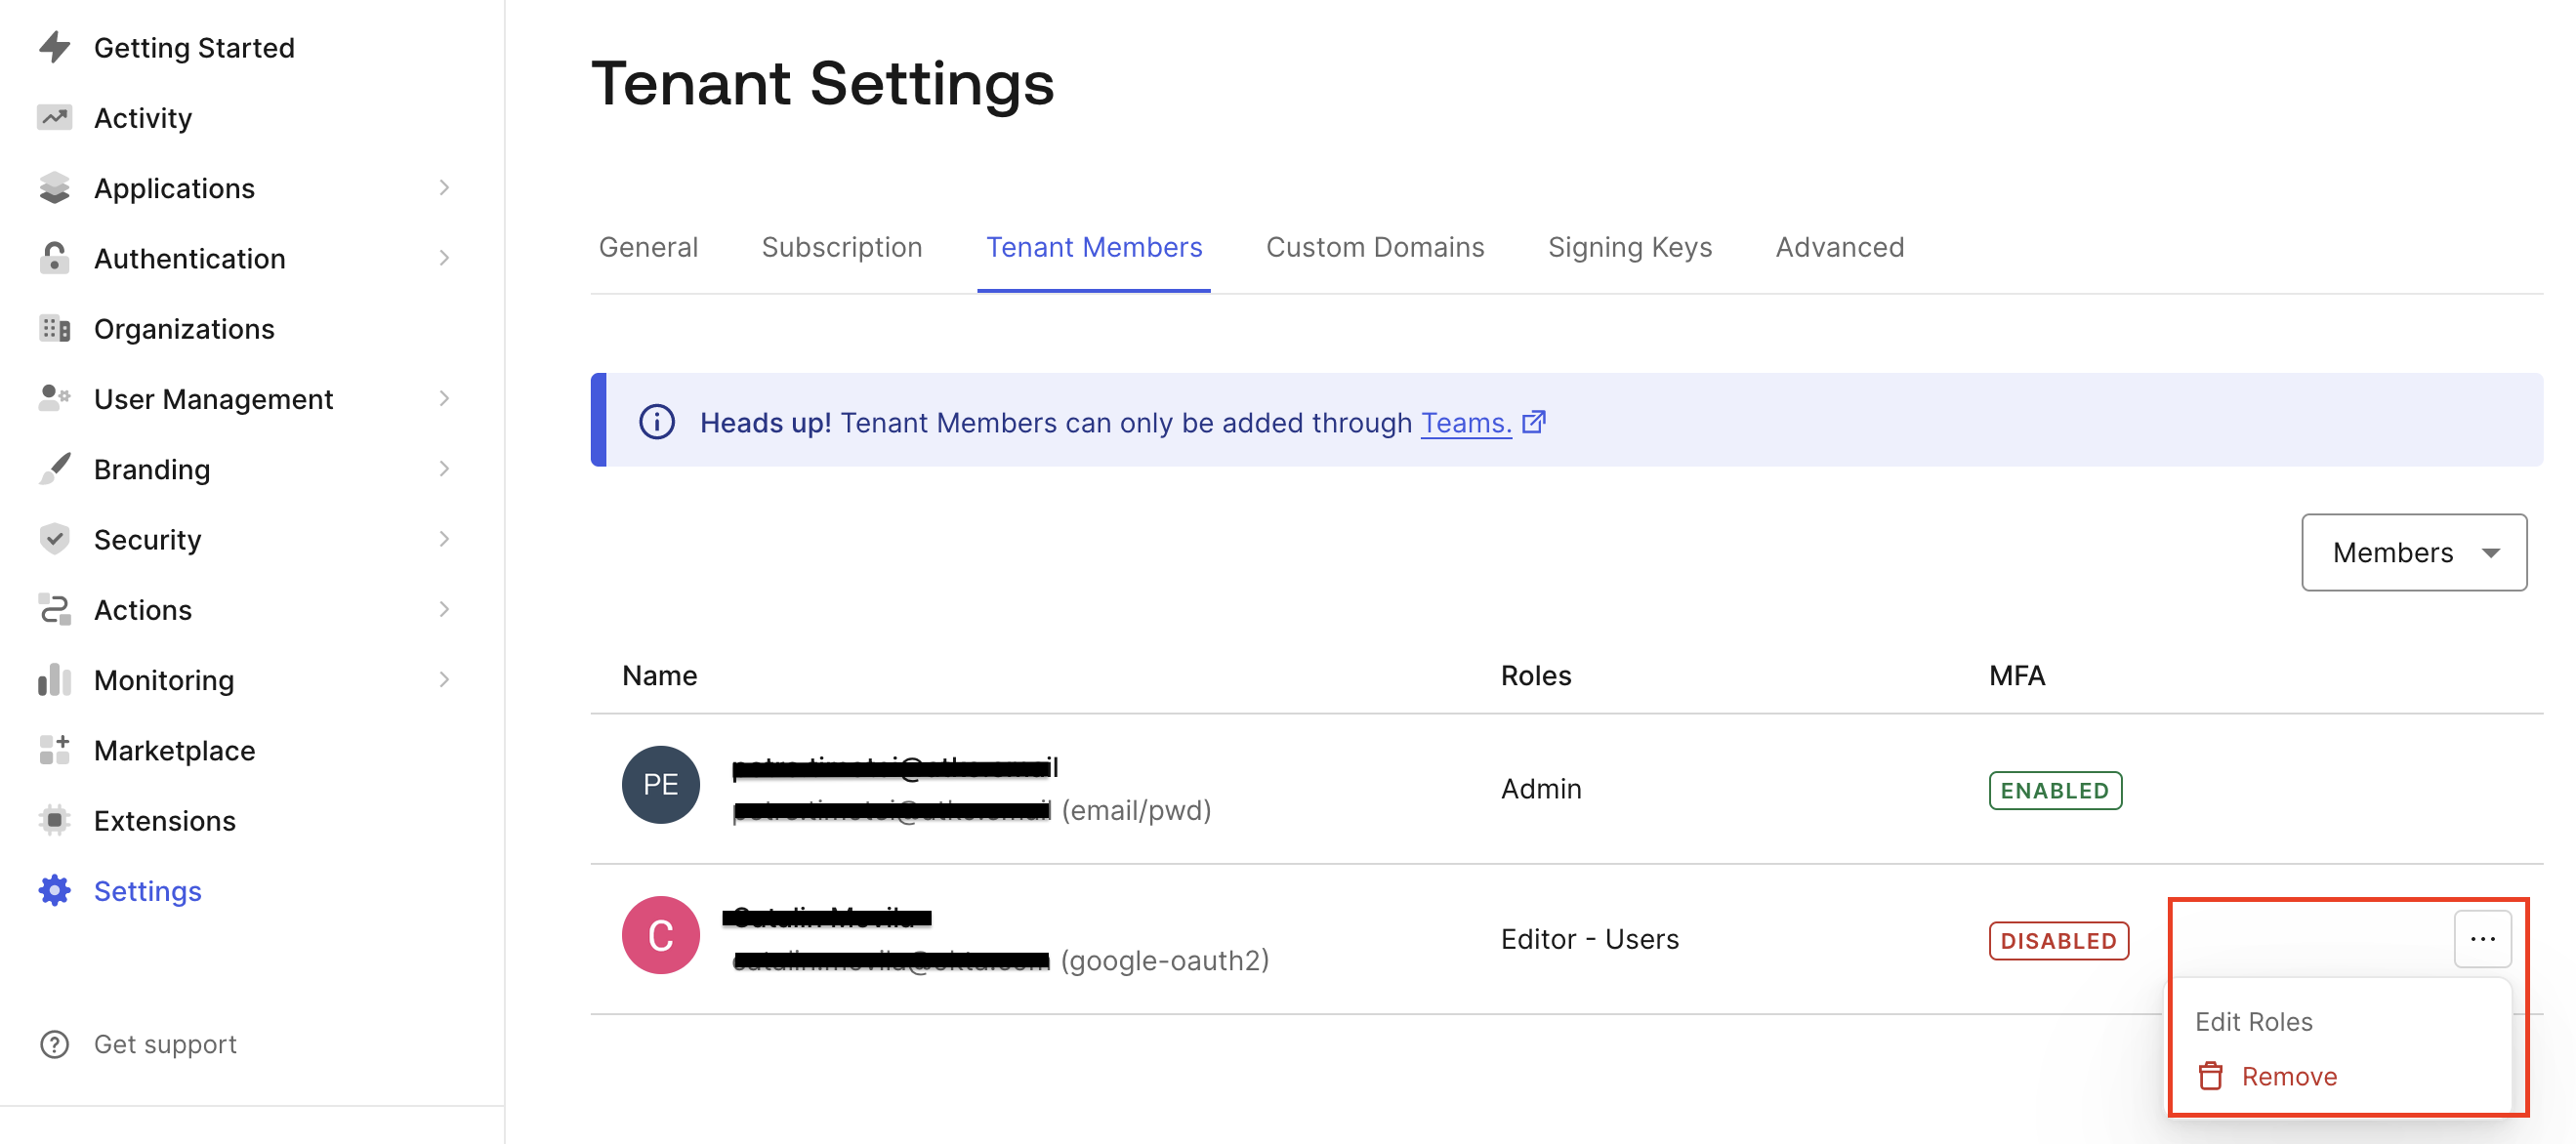Click the Settings gear icon
This screenshot has width=2576, height=1144.
(55, 890)
